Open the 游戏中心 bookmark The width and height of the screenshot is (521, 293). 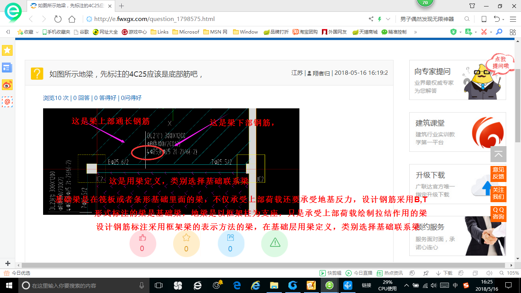tap(134, 32)
